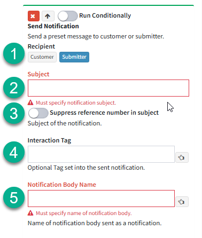Viewport: 202px width, 238px height.
Task: Click the Must specify notification subject message
Action: (x=76, y=102)
